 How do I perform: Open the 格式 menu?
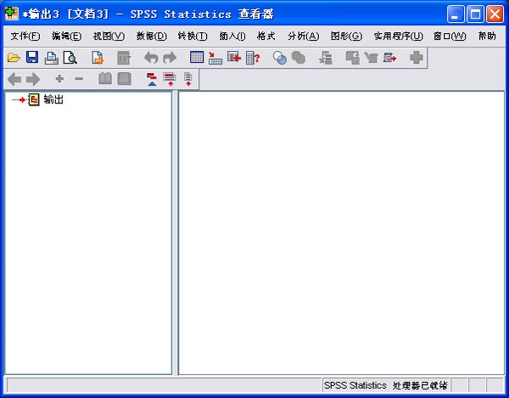click(x=266, y=36)
